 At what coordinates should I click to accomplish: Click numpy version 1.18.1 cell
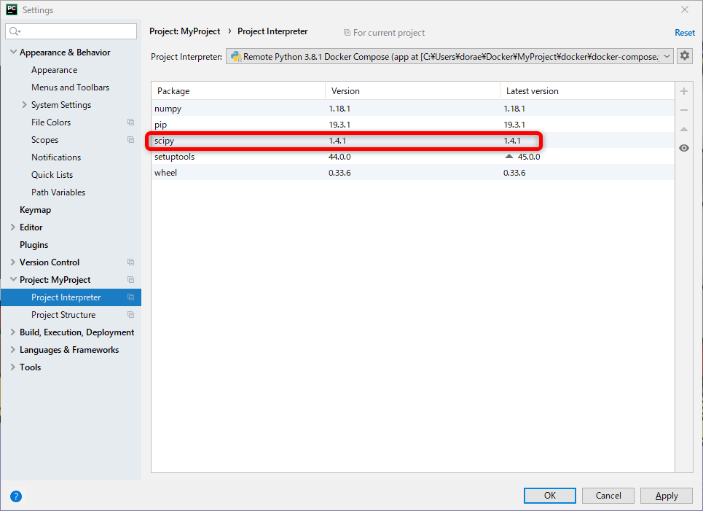coord(339,109)
